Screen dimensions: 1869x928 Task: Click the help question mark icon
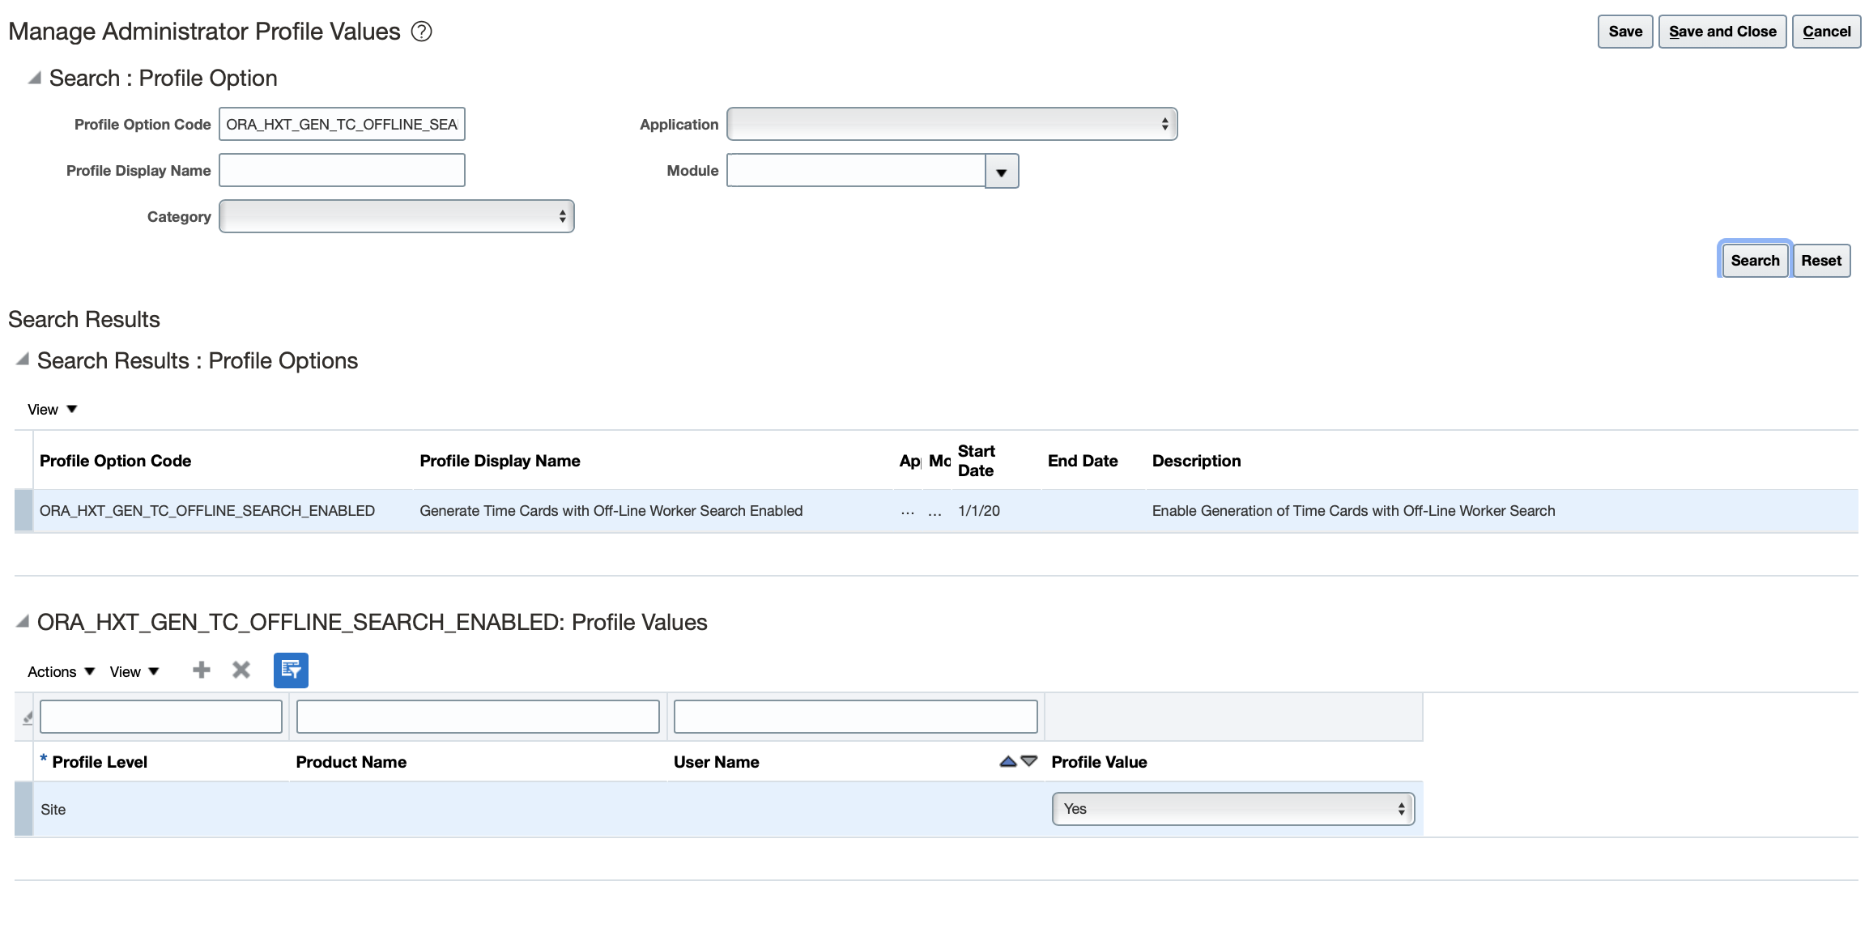point(421,32)
